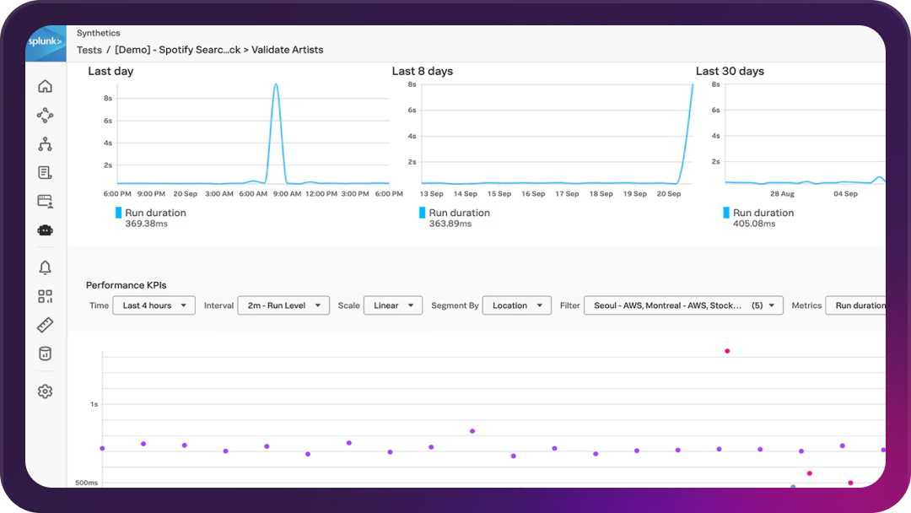
Task: Open the Scale dropdown showing Linear
Action: pyautogui.click(x=392, y=305)
